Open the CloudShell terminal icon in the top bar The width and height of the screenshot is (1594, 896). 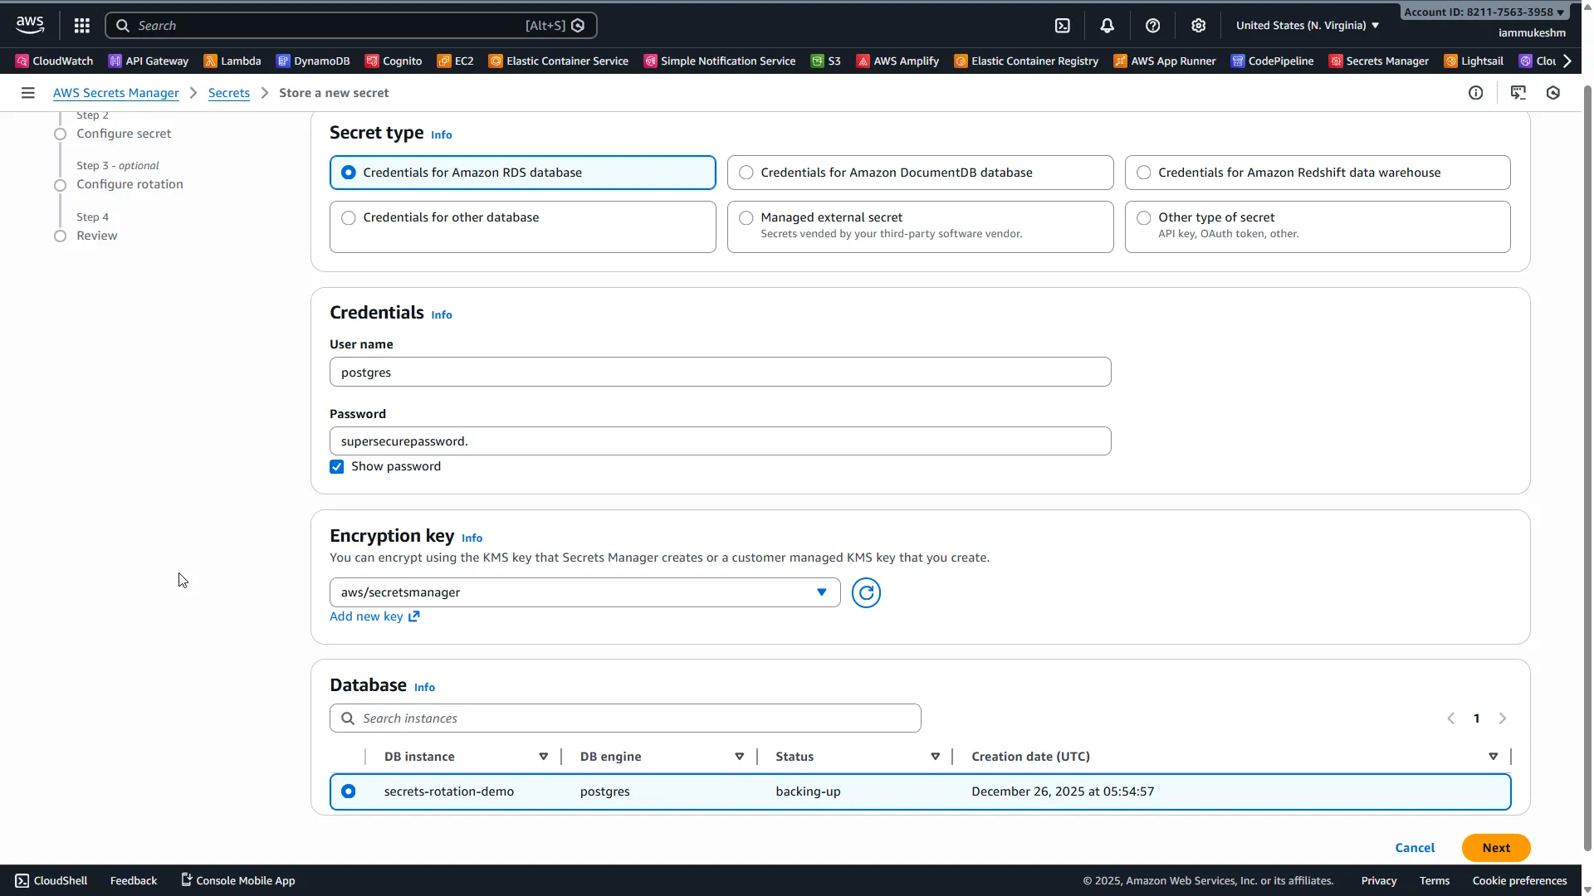(1063, 25)
